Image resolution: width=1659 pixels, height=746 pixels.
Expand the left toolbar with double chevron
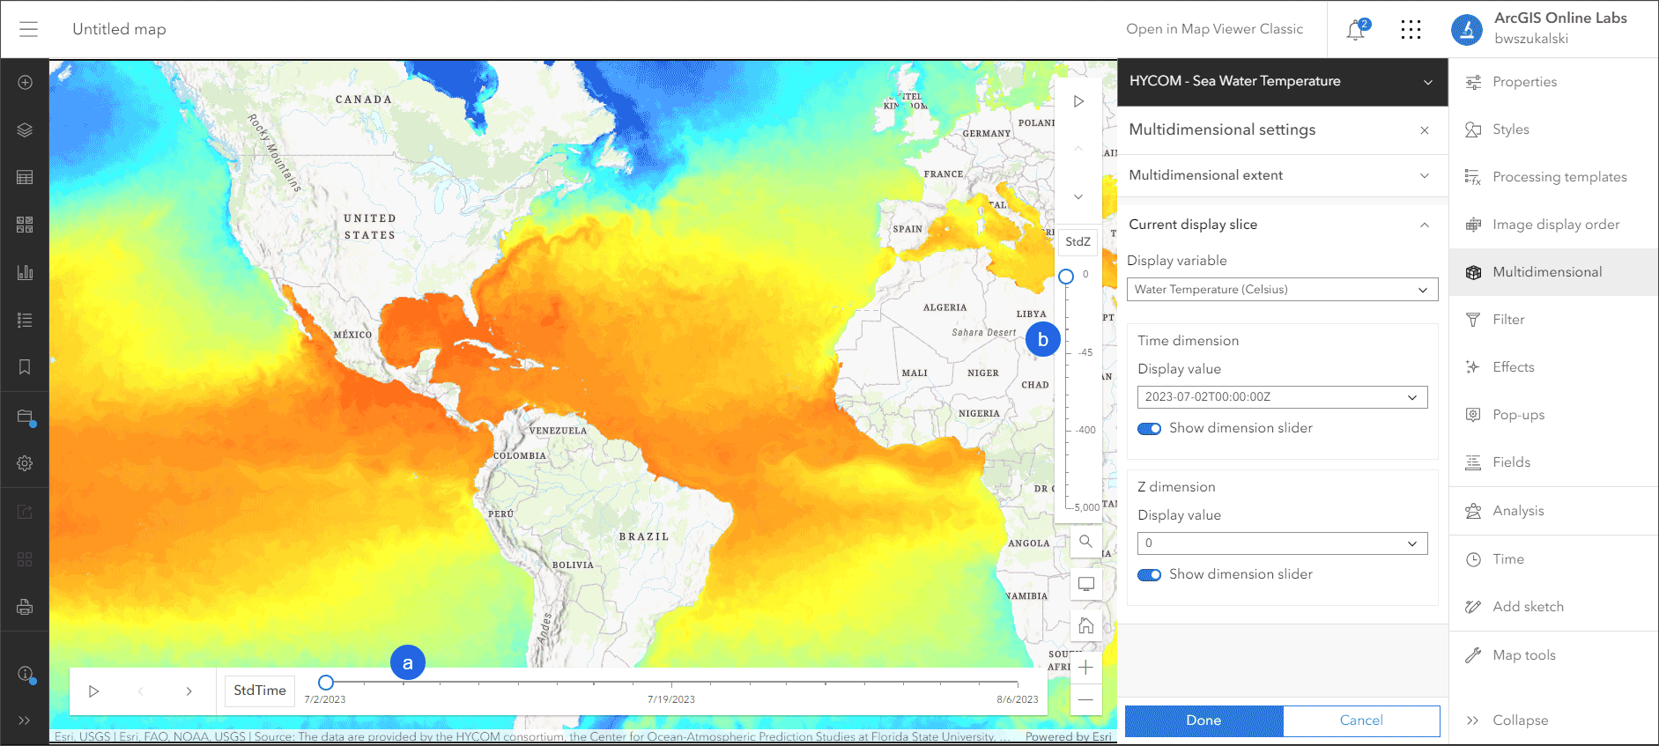25,720
